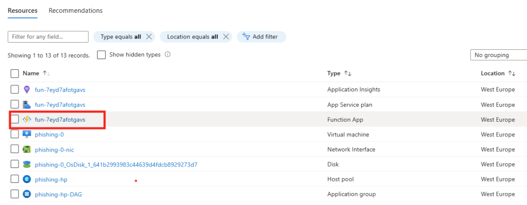Click the phishing-hp-DAG application group icon
Image resolution: width=527 pixels, height=205 pixels.
point(27,194)
